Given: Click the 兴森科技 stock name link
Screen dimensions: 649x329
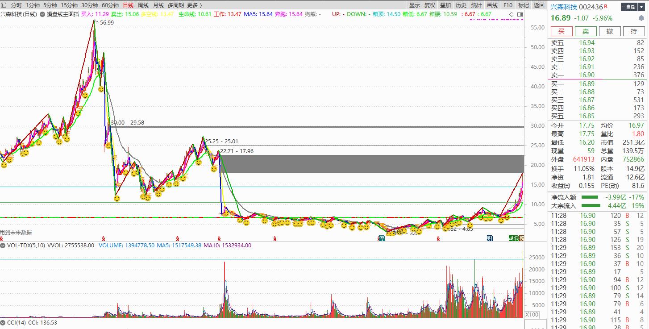Looking at the screenshot, I should click(564, 7).
